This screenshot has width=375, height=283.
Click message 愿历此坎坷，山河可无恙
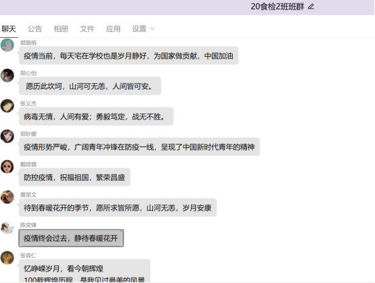click(90, 86)
